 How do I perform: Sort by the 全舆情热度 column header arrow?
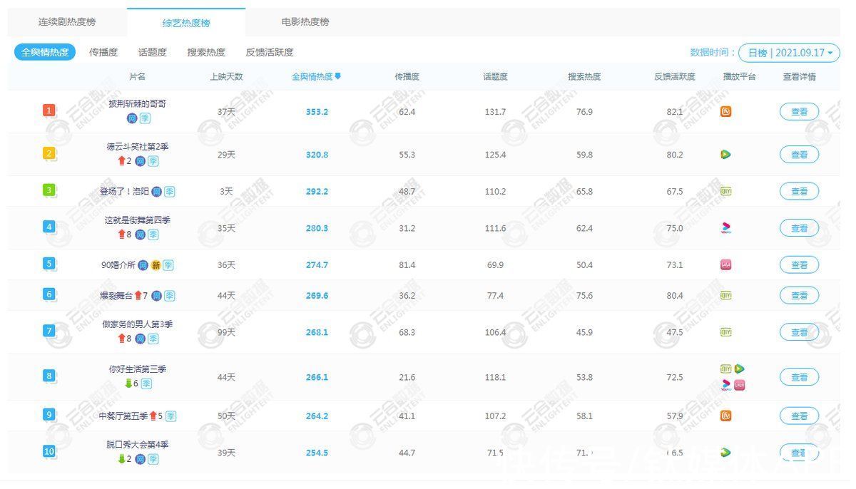(338, 76)
